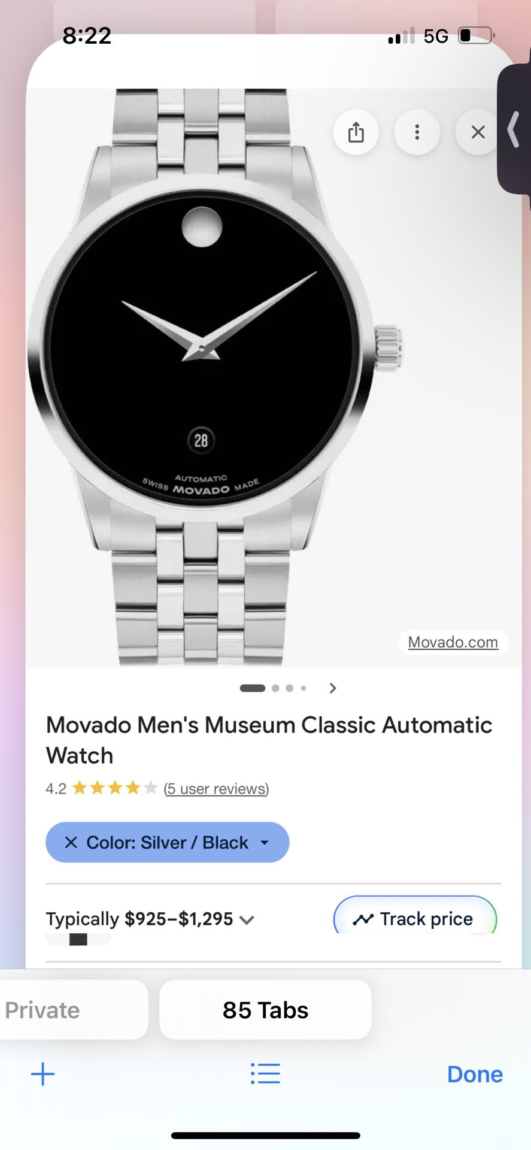The height and width of the screenshot is (1150, 531).
Task: Open the Movado.com source link
Action: (453, 642)
